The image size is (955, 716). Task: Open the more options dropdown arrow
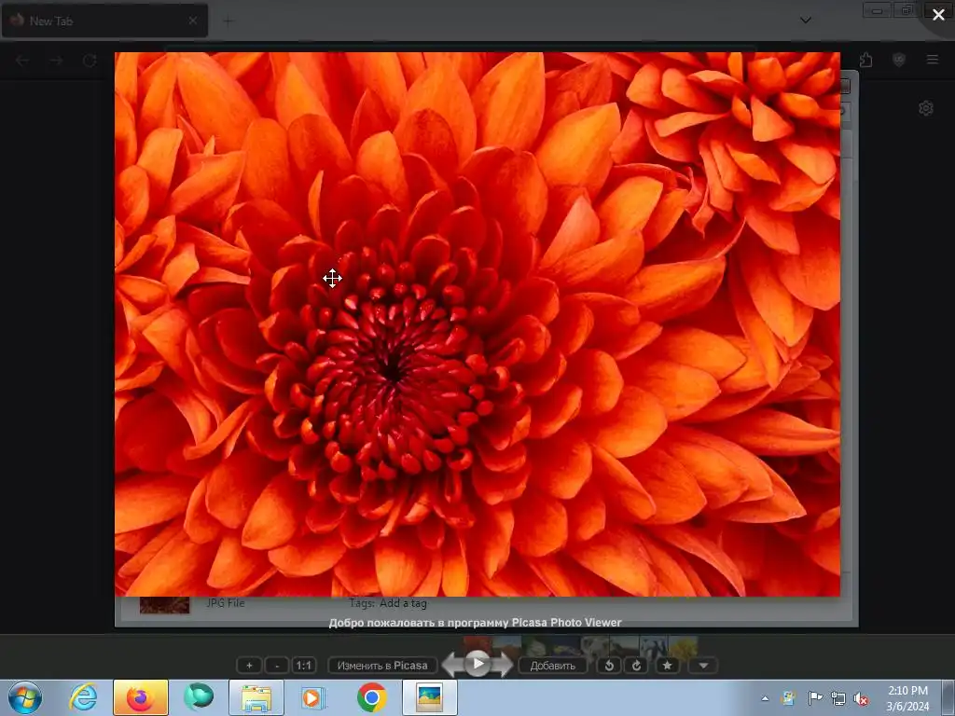[703, 666]
